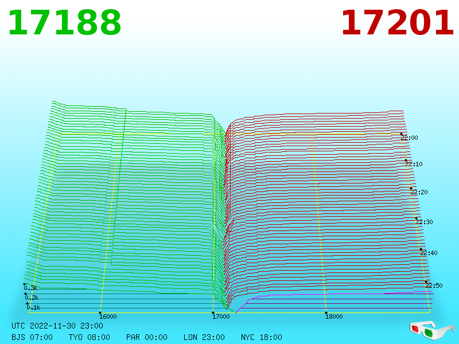Click the 17000 price axis label
The image size is (459, 344).
[221, 316]
